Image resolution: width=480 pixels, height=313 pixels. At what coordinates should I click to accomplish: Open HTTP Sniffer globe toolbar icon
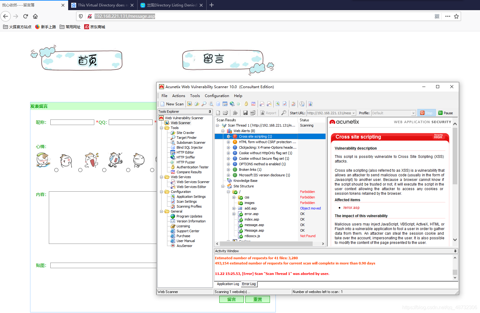coord(232,104)
